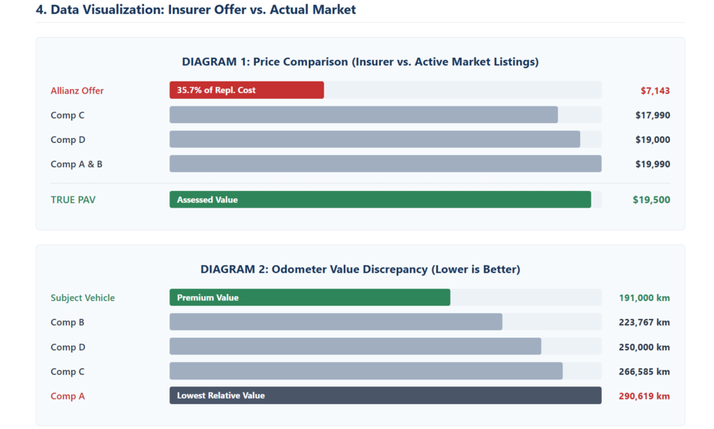This screenshot has height=429, width=714.
Task: Click the red Allianz Offer bar
Action: tap(246, 91)
